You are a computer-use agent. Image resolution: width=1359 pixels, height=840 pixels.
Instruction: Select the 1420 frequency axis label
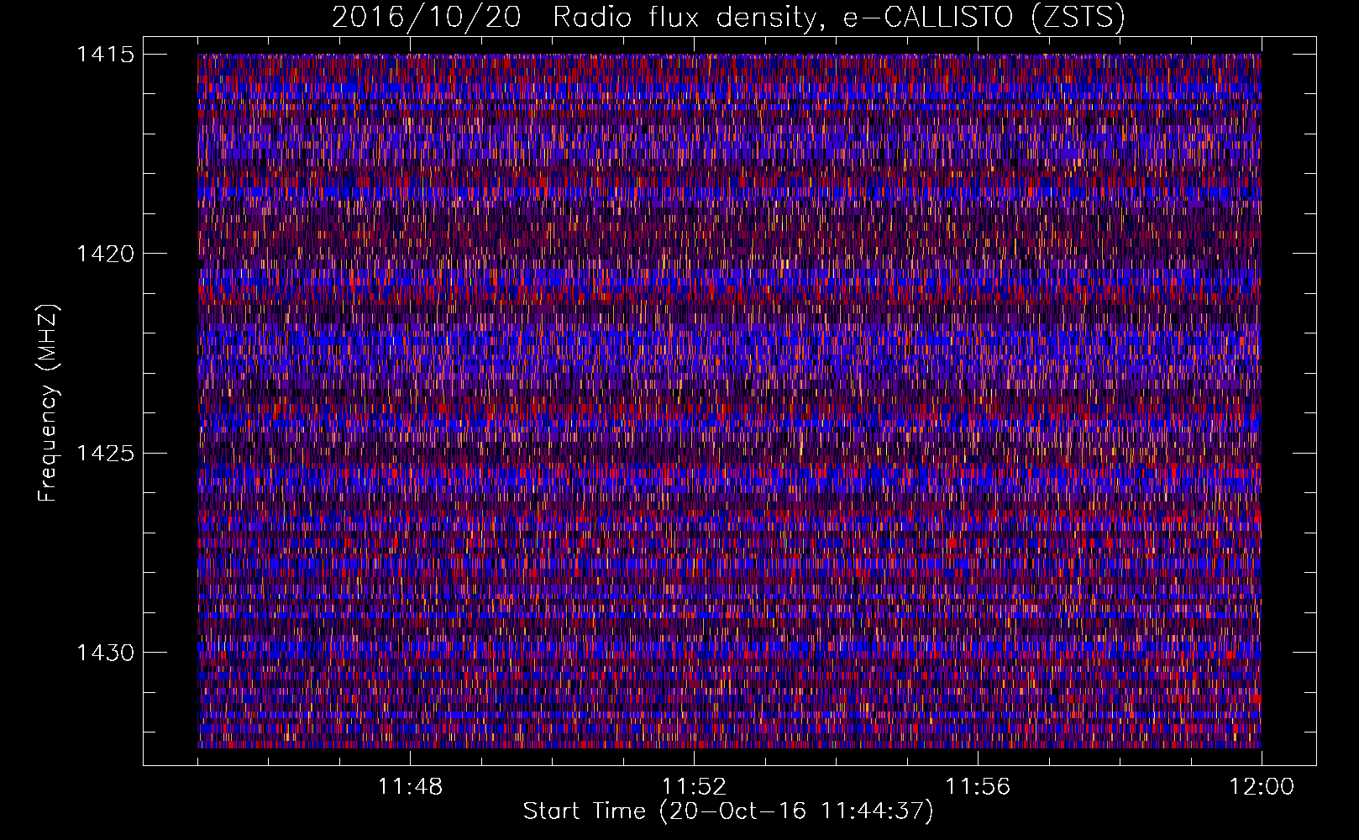105,254
